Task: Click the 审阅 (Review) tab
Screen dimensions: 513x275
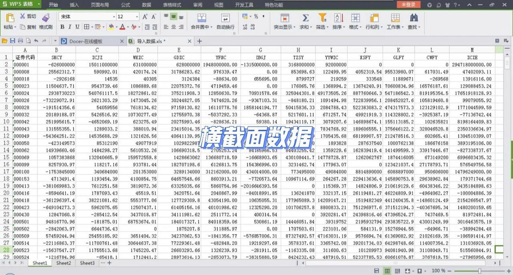Action: pyautogui.click(x=198, y=5)
